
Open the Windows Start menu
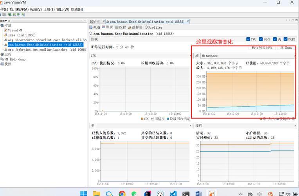click(x=83, y=193)
